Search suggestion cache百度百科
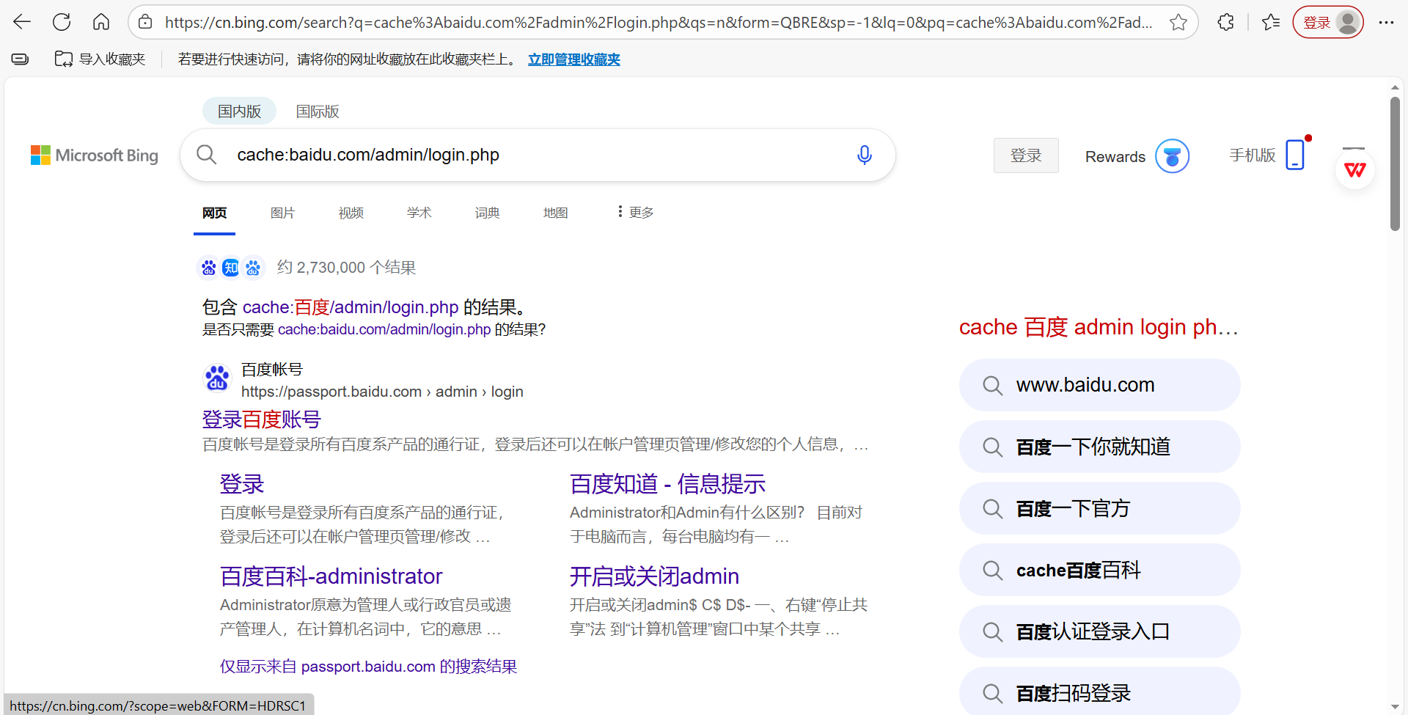This screenshot has height=715, width=1408. pos(1099,570)
